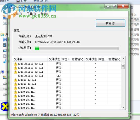Click the Windows system drive icon in Explorer
This screenshot has height=120, width=140.
tap(5, 77)
